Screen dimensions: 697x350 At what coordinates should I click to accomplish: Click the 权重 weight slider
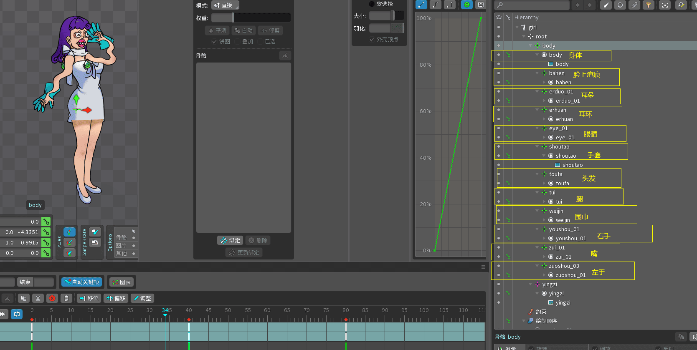pos(251,18)
